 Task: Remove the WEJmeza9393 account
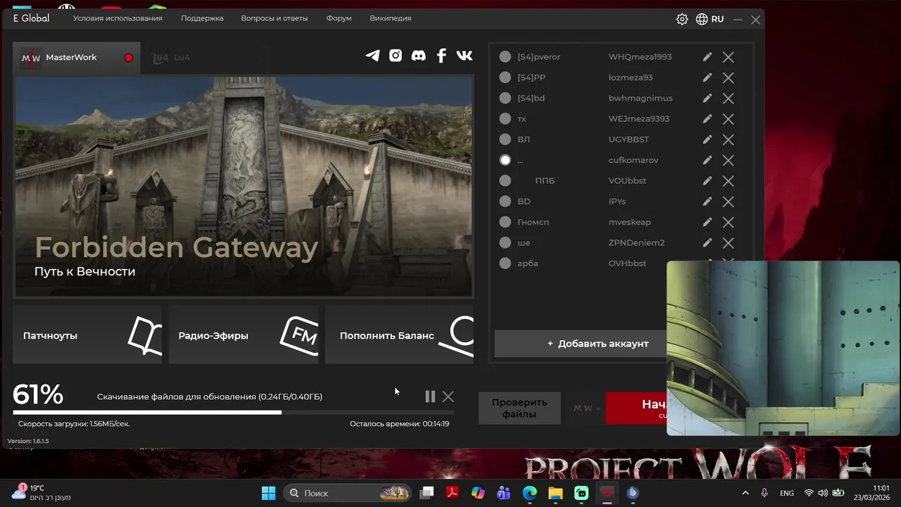pyautogui.click(x=729, y=119)
